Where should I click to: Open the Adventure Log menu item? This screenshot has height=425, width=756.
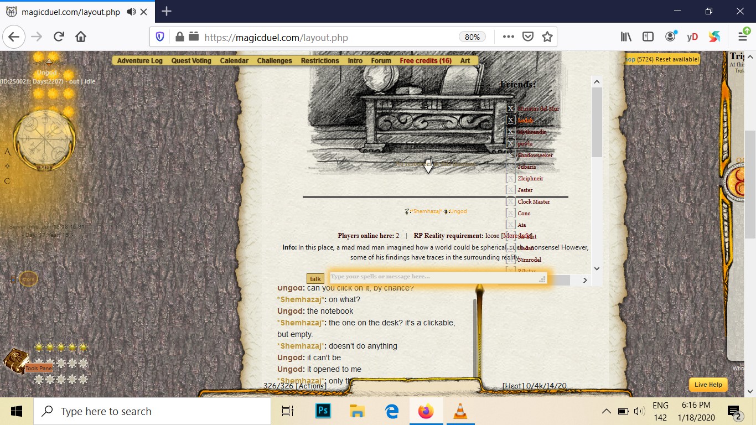pyautogui.click(x=139, y=61)
